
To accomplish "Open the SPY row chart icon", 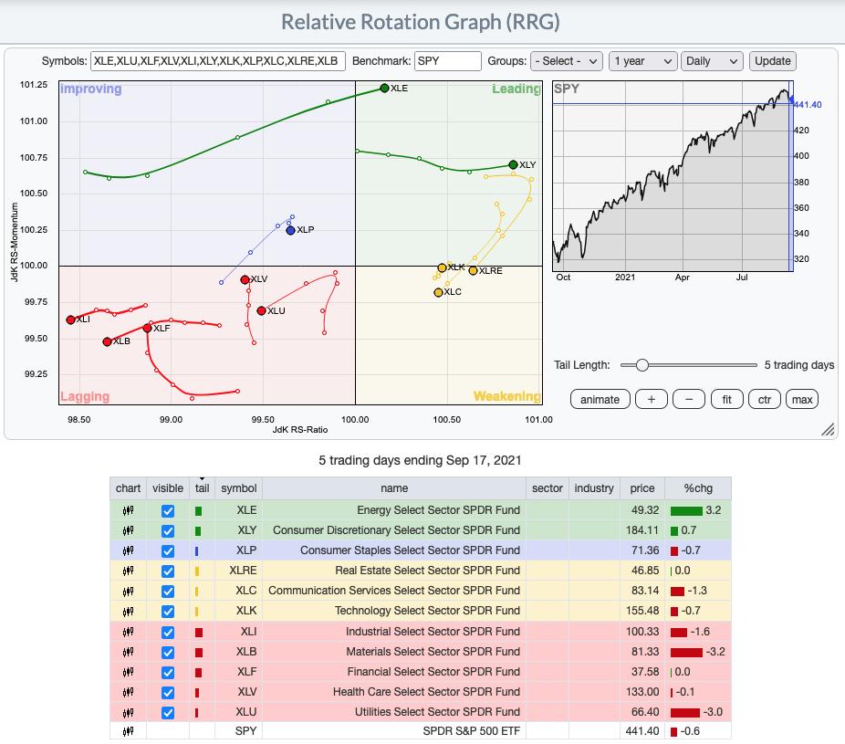I will coord(128,731).
